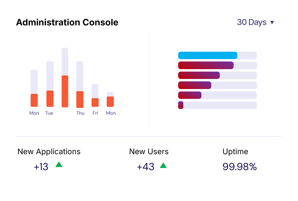Click the "New Applications" label
298x201 pixels.
49,152
